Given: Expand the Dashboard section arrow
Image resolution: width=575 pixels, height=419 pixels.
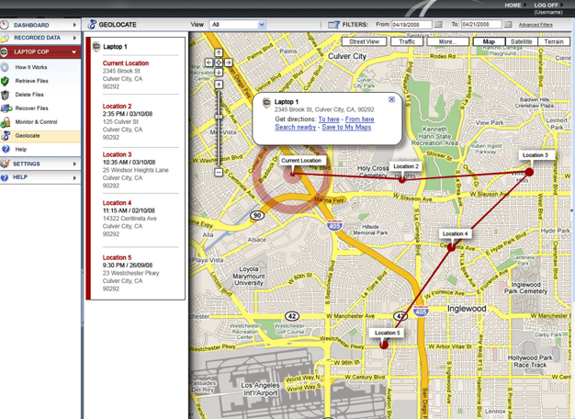Looking at the screenshot, I should 74,25.
